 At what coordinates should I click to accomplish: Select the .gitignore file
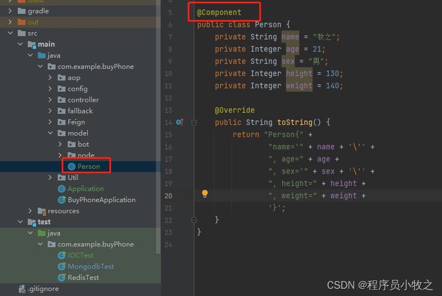tap(43, 289)
